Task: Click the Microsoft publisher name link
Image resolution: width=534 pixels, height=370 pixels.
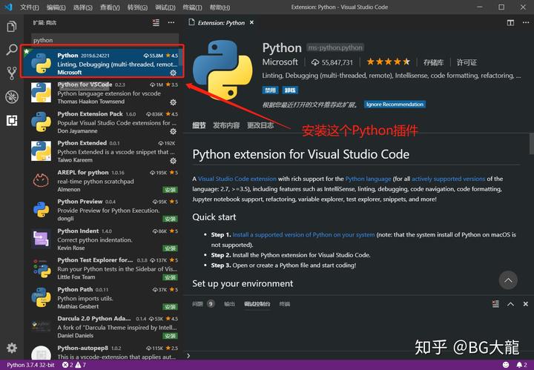Action: click(x=280, y=62)
